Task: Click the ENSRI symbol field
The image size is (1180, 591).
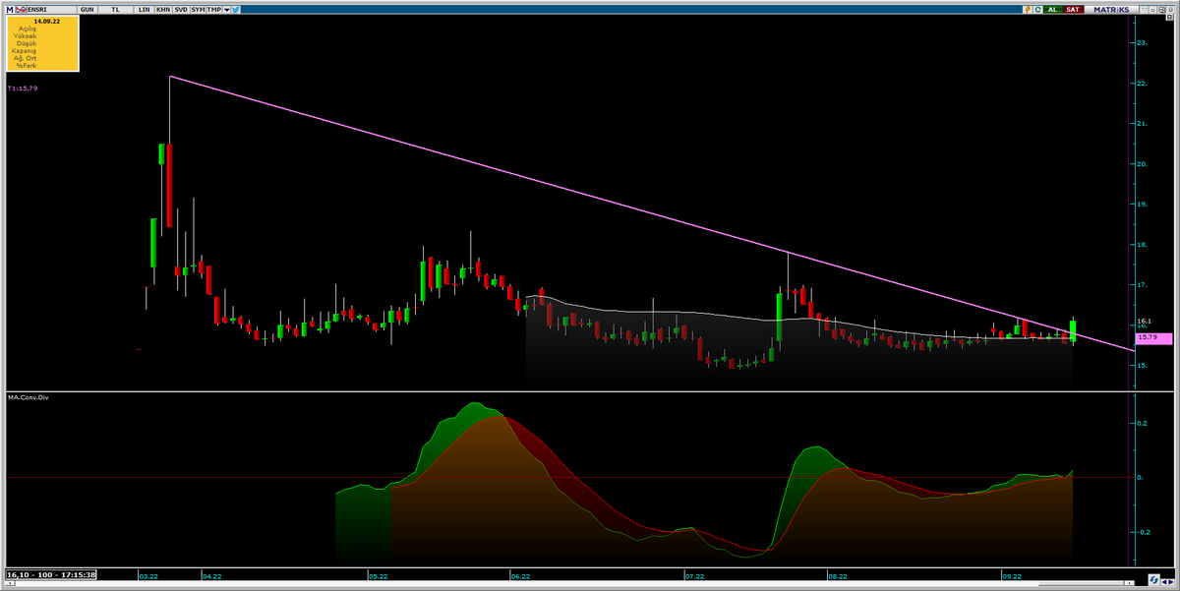Action: pyautogui.click(x=51, y=9)
